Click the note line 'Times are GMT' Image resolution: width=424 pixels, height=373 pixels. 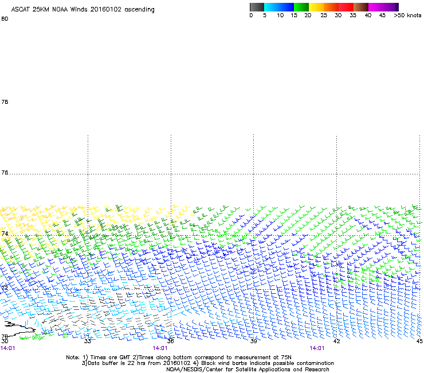pyautogui.click(x=179, y=358)
